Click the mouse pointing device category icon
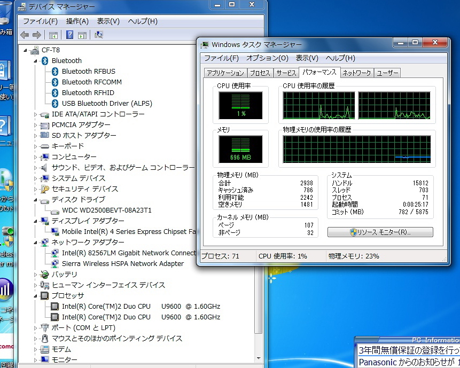 coord(44,339)
